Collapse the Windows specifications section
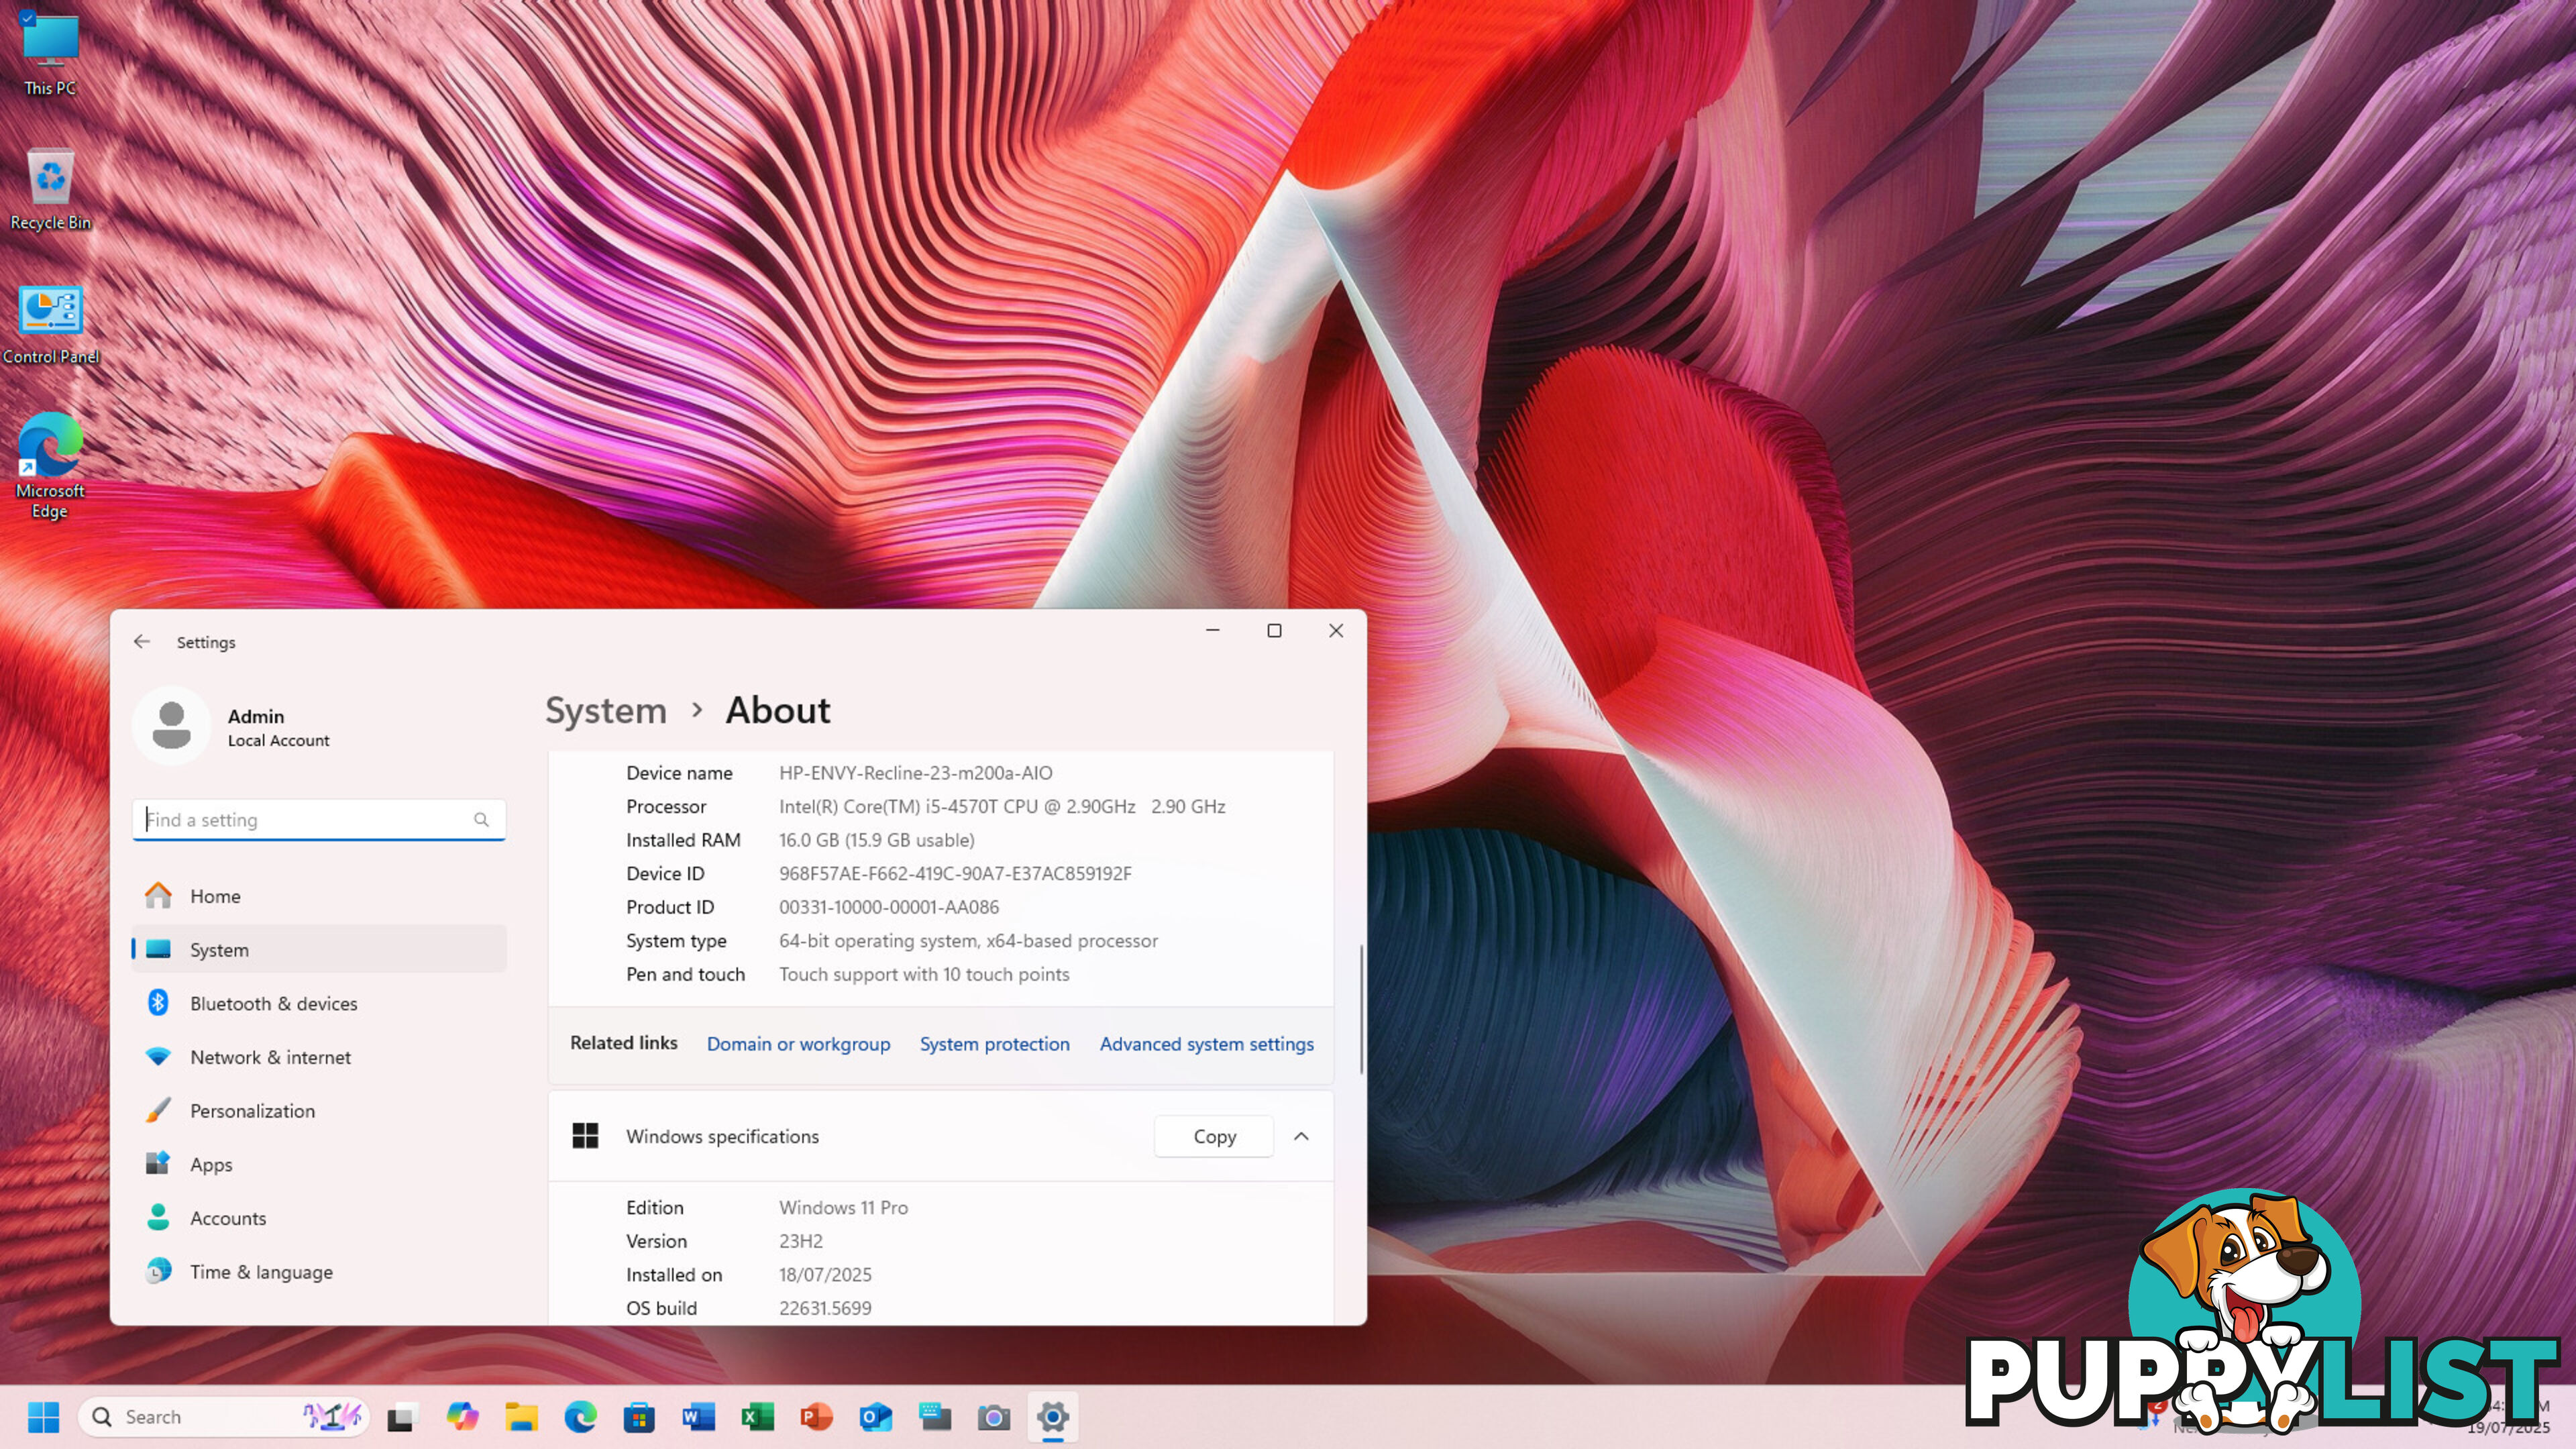This screenshot has height=1449, width=2576. click(x=1301, y=1137)
